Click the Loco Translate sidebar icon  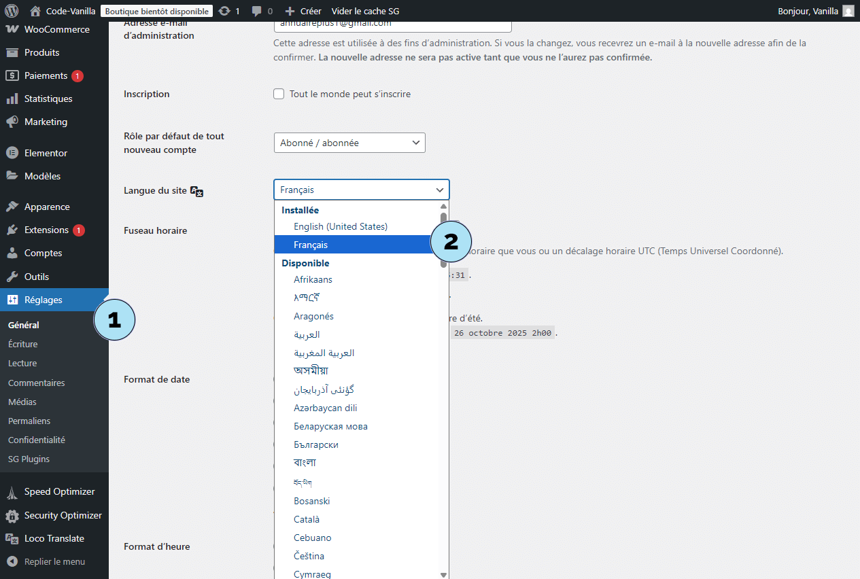[x=12, y=538]
